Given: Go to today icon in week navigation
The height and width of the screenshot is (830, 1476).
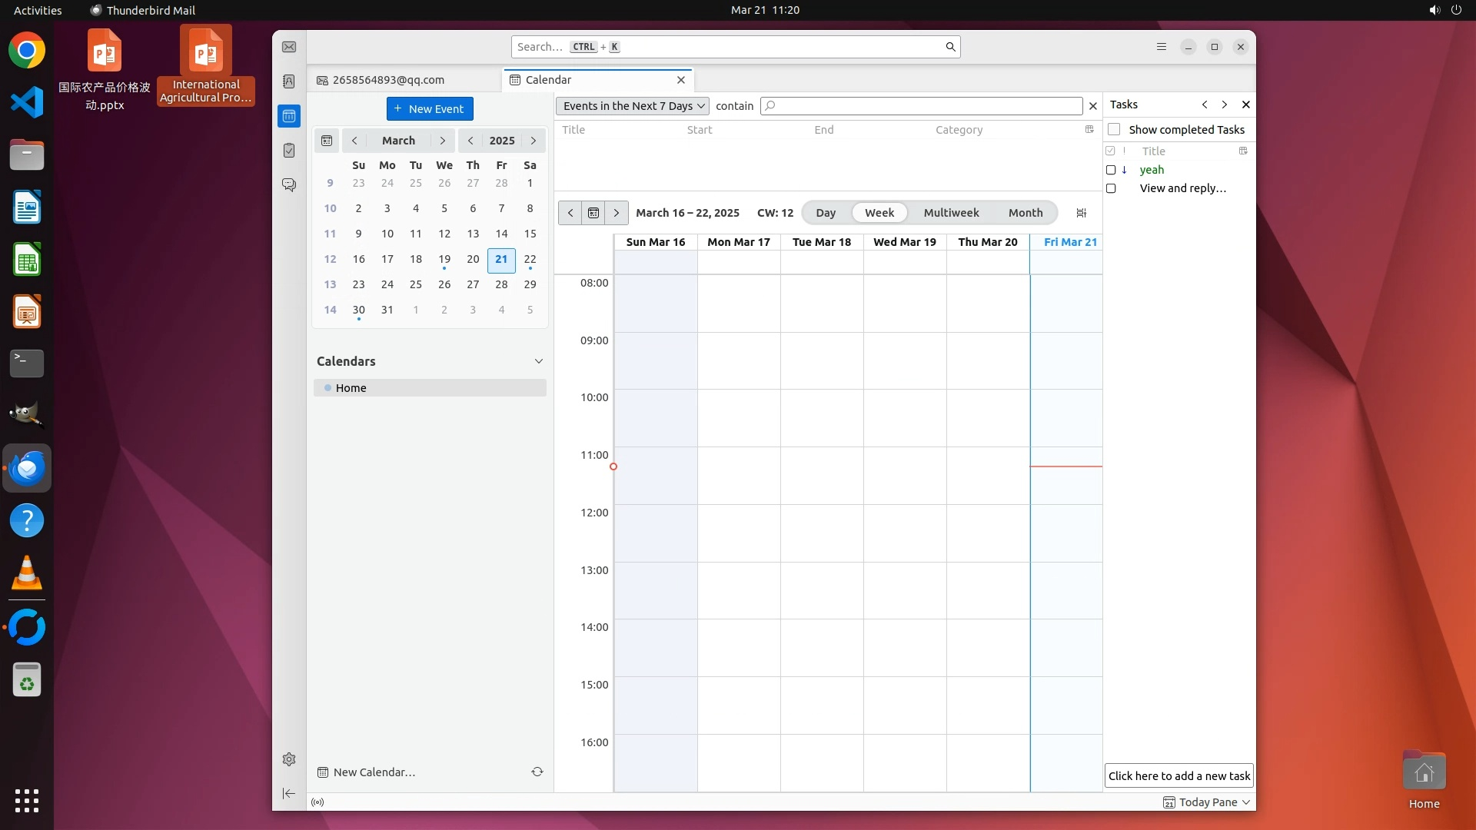Looking at the screenshot, I should coord(593,213).
